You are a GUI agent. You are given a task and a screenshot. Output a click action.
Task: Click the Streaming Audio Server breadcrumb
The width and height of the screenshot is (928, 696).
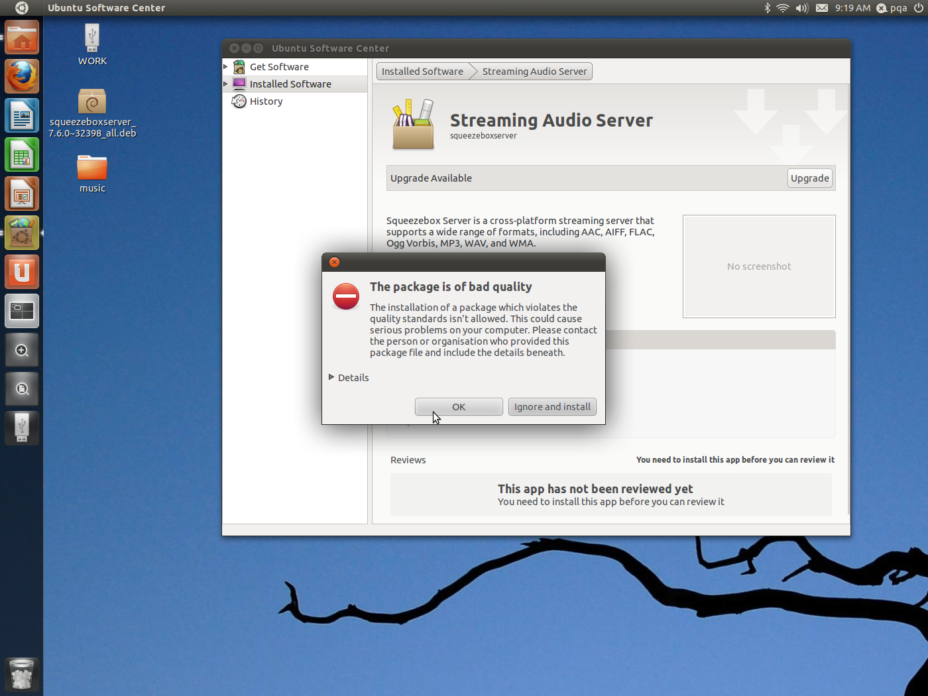pyautogui.click(x=534, y=72)
